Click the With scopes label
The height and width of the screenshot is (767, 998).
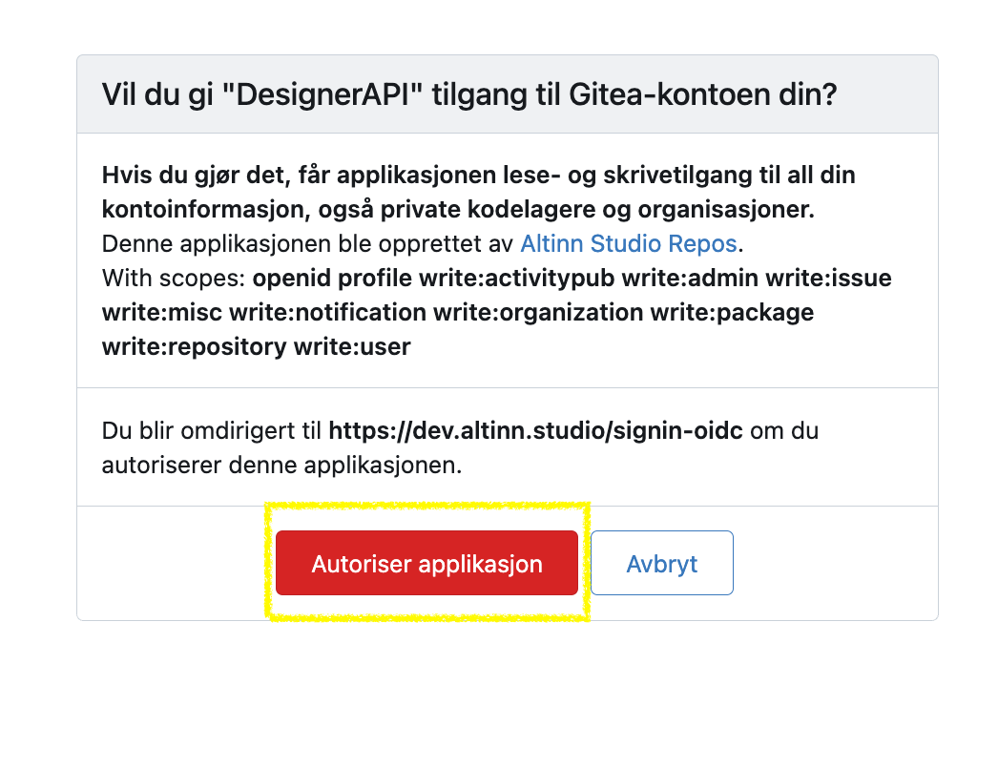174,279
